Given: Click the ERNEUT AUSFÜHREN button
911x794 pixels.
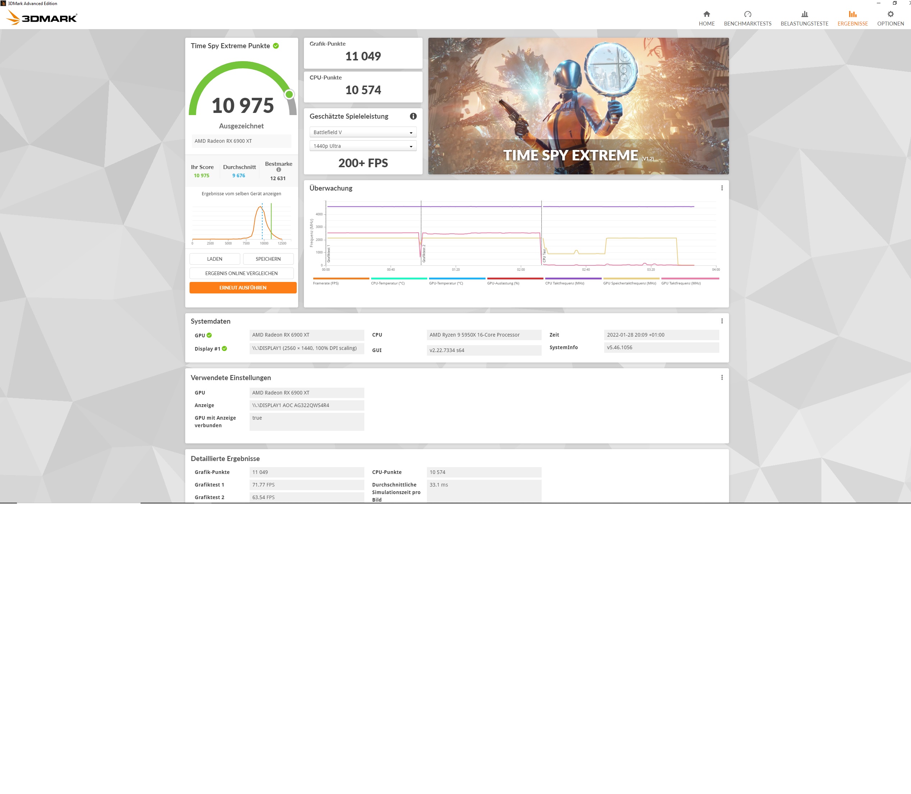Looking at the screenshot, I should [x=243, y=288].
